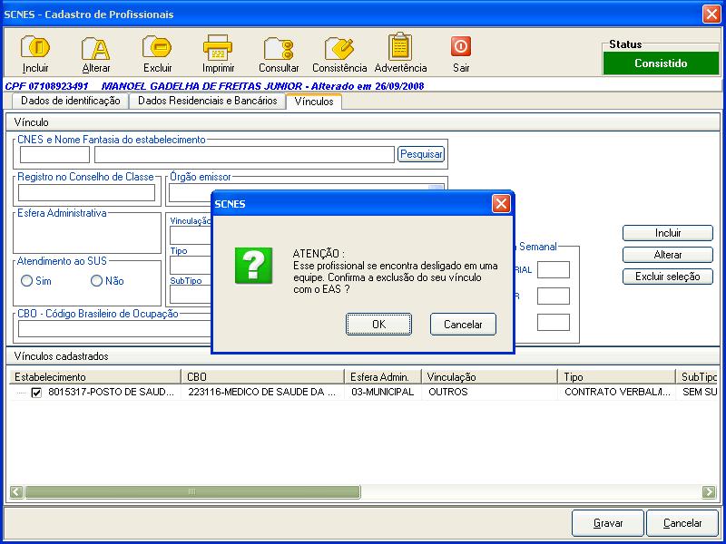Click the 223116-MEDICO DE SAUDE DA cell
The image size is (726, 544).
pyautogui.click(x=262, y=393)
